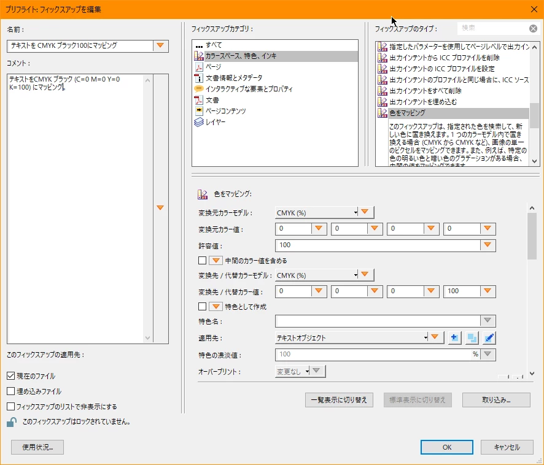Enable 中間のカラー値を含める checkbox
Image resolution: width=544 pixels, height=465 pixels.
(x=202, y=261)
